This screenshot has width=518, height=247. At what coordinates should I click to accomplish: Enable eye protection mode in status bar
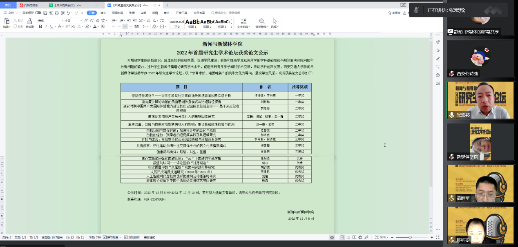(x=332, y=237)
